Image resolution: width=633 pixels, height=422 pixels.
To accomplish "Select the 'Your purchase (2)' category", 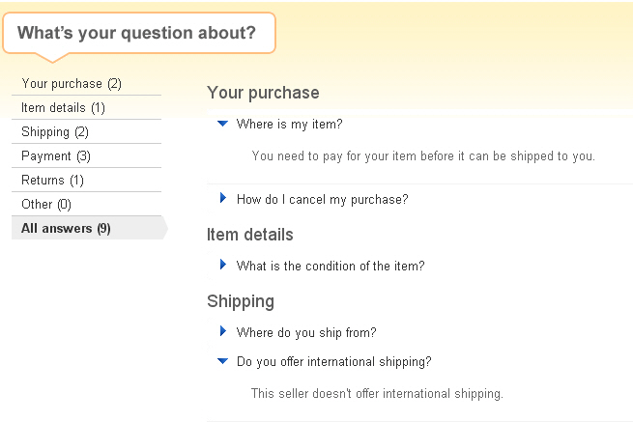I will point(72,84).
